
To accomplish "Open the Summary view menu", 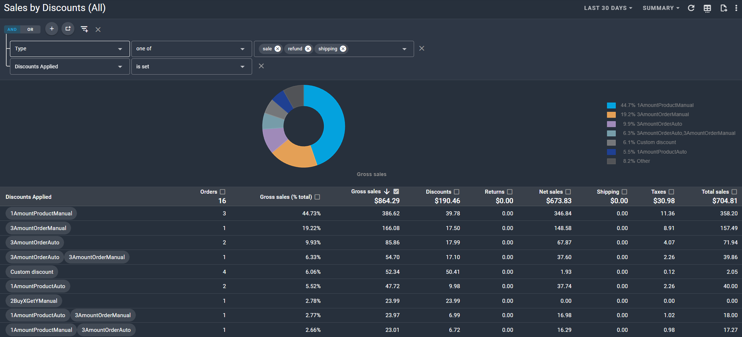I will point(661,8).
